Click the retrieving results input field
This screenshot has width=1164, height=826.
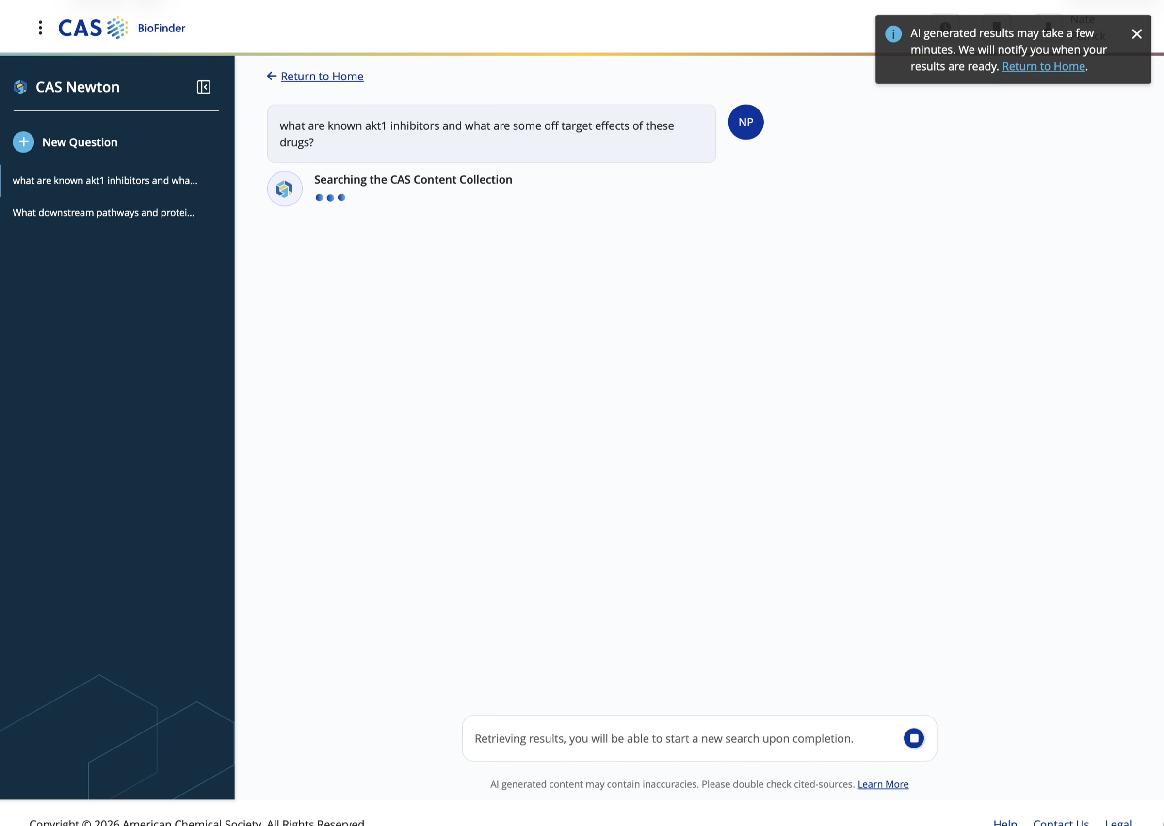[699, 738]
